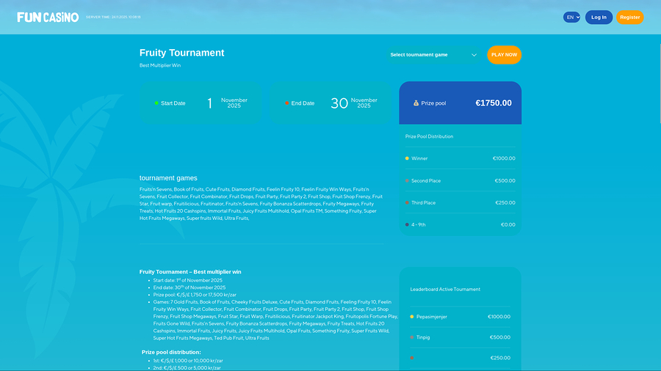Click the bronze Third Place medal dot

(407, 202)
